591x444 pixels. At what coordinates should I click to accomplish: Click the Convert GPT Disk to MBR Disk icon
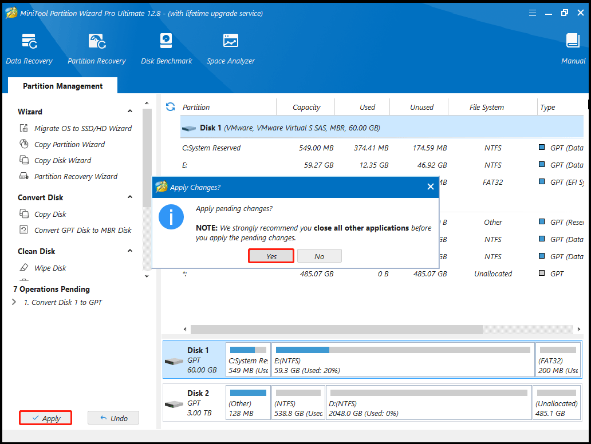coord(23,229)
